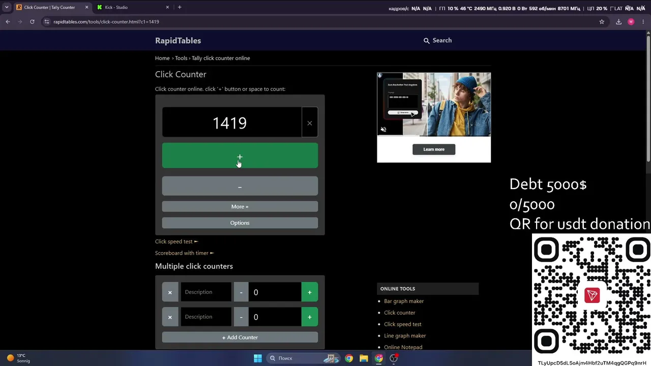Reload the current page

[32, 22]
